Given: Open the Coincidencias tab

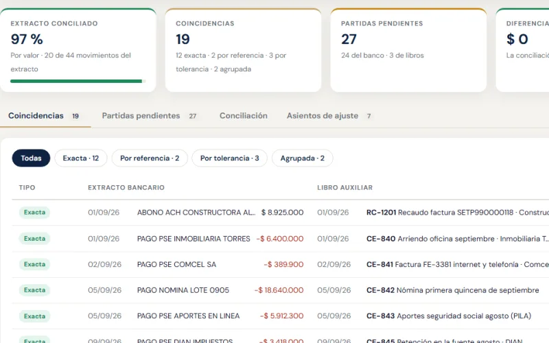Looking at the screenshot, I should pos(44,116).
